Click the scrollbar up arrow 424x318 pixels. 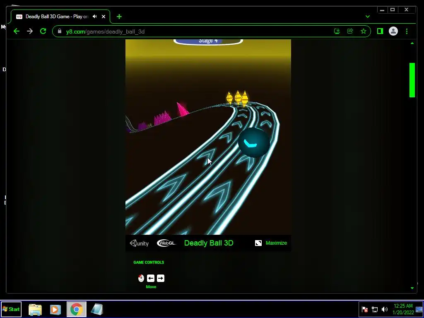(412, 43)
